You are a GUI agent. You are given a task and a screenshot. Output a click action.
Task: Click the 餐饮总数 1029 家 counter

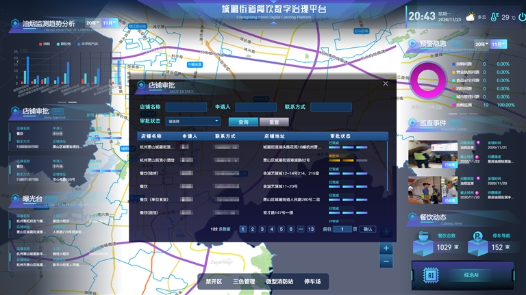(447, 247)
